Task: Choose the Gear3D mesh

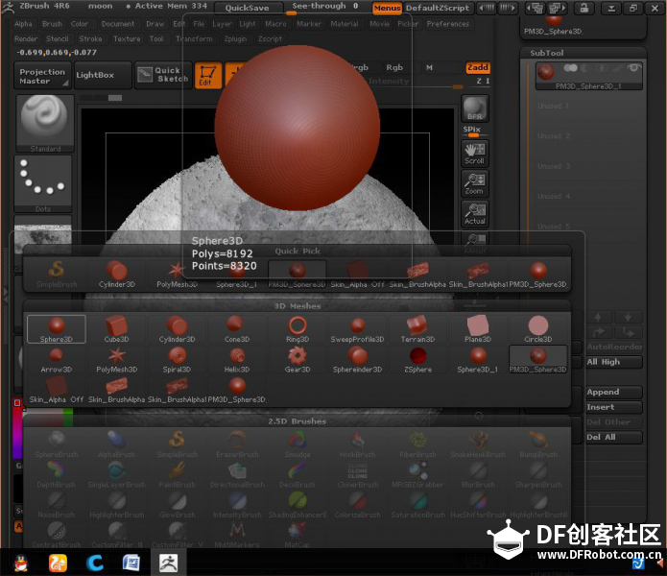Action: tap(298, 359)
